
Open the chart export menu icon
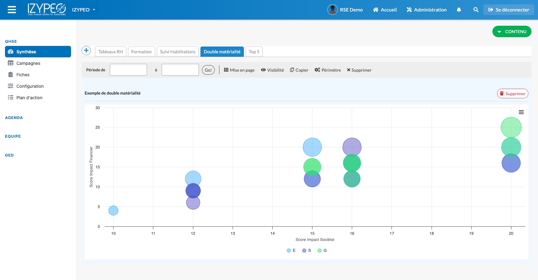(x=521, y=112)
